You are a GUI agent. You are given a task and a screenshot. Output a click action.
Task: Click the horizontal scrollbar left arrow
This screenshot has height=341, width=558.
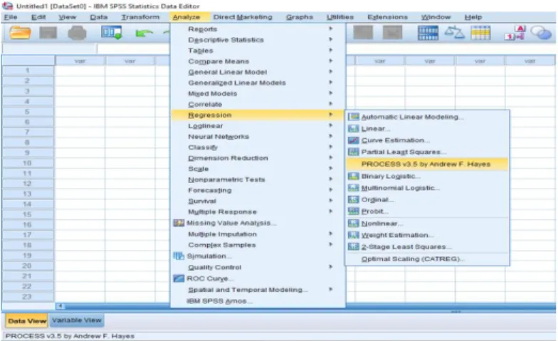pos(60,306)
